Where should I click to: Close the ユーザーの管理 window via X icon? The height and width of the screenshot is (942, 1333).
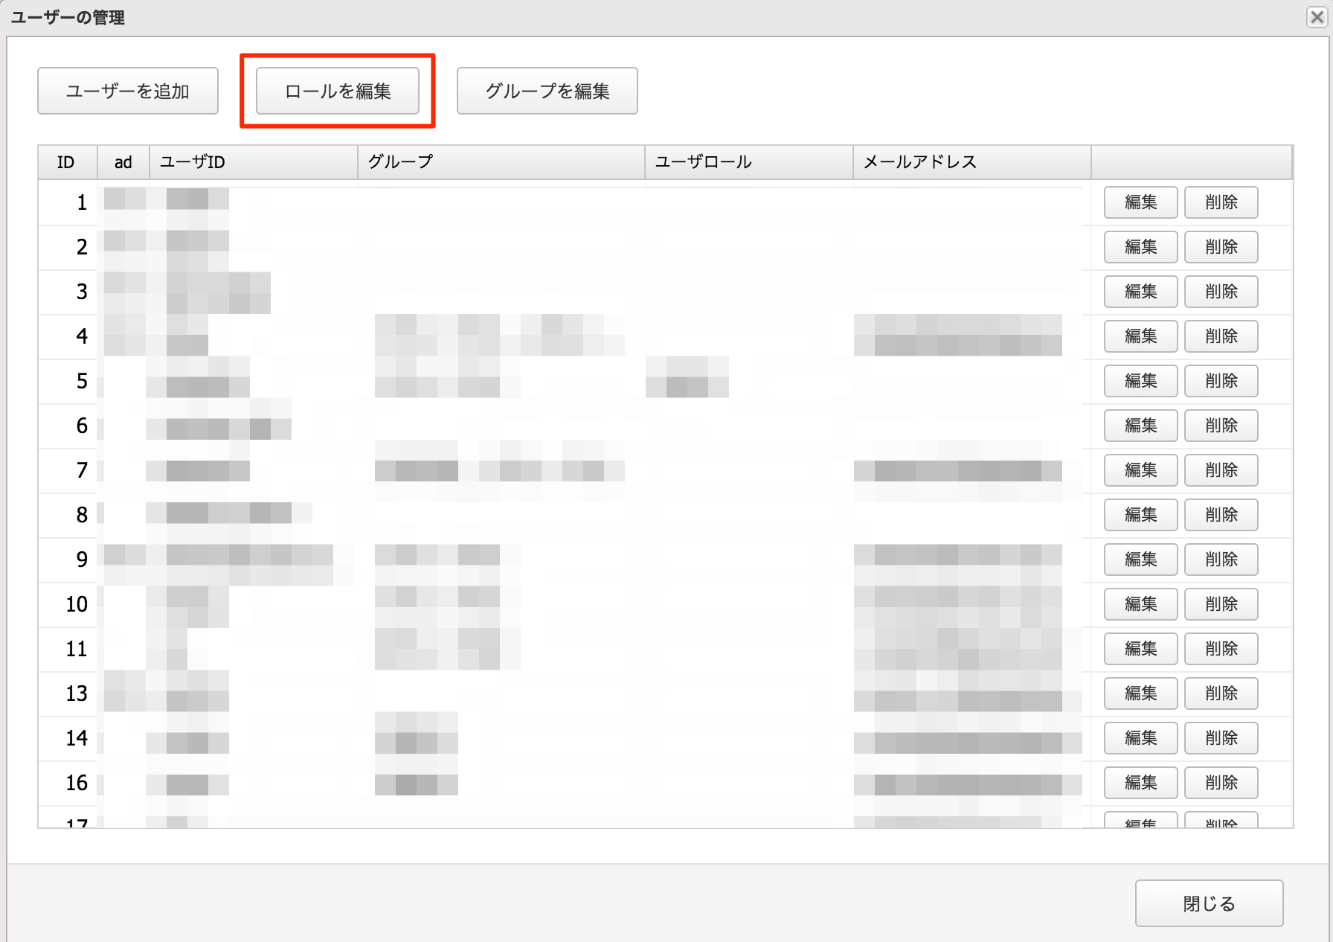point(1317,16)
